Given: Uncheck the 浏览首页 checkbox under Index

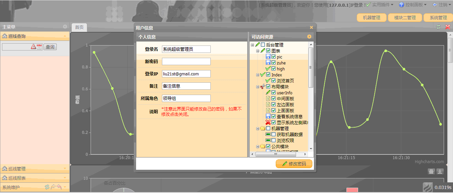Looking at the screenshot, I should (x=273, y=80).
